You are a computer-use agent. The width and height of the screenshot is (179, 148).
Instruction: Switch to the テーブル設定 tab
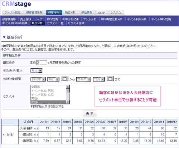coord(13,13)
